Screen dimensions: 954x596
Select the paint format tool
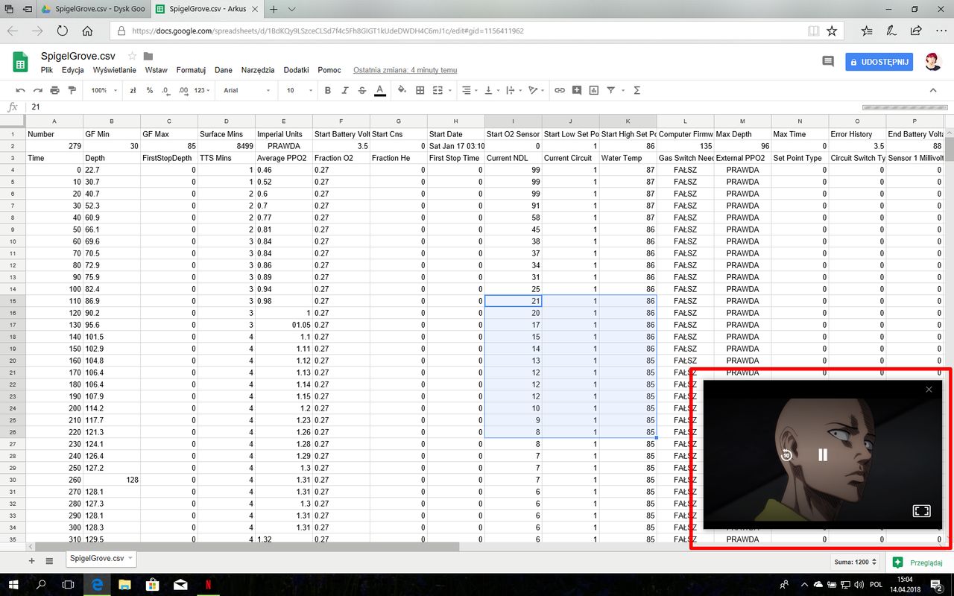[x=72, y=90]
